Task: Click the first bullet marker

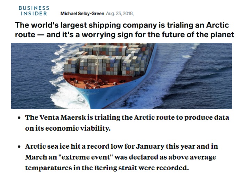Action: coord(19,118)
